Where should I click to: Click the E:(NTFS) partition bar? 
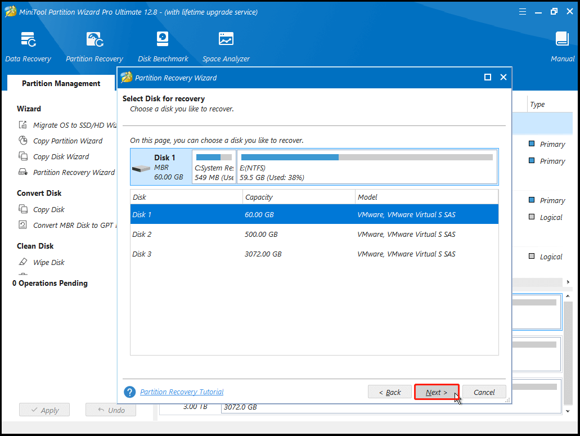tap(367, 167)
